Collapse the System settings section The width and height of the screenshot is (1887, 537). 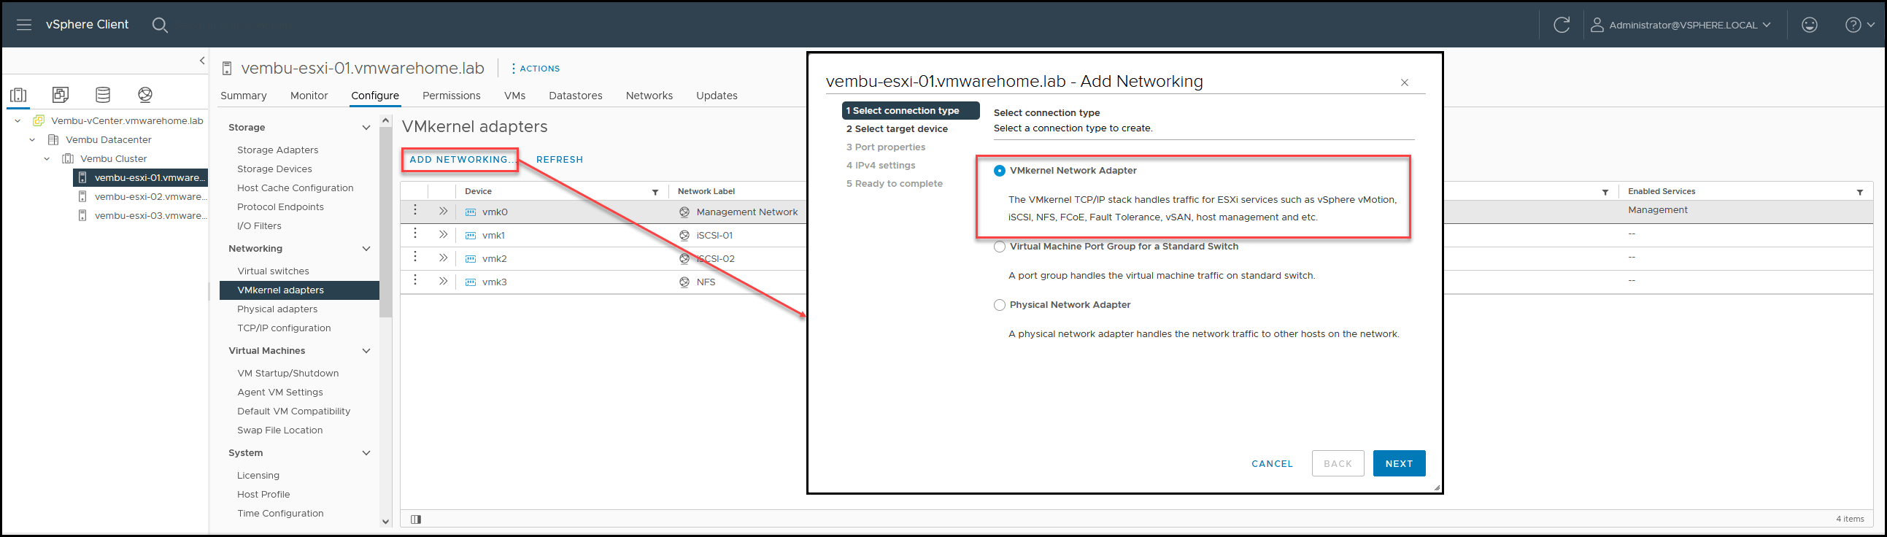tap(366, 453)
